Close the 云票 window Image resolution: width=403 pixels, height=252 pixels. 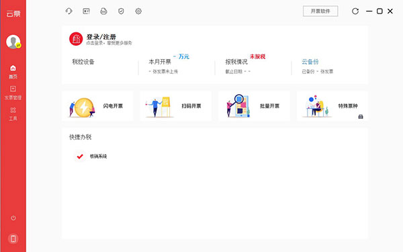click(x=390, y=11)
